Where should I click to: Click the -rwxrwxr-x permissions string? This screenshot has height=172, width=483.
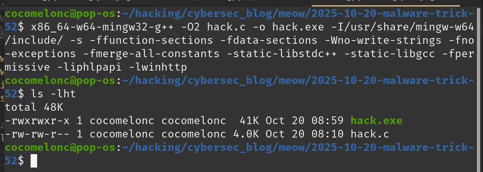tap(35, 120)
